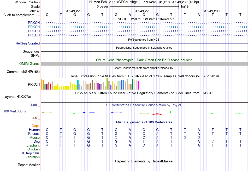The width and height of the screenshot is (248, 171).
Task: Open the H3K27Ac Mark ENCODE track title
Action: [x=144, y=93]
